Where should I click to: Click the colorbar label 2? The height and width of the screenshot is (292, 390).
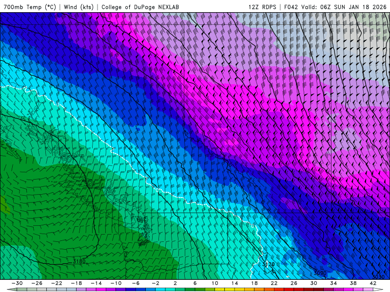(175, 283)
